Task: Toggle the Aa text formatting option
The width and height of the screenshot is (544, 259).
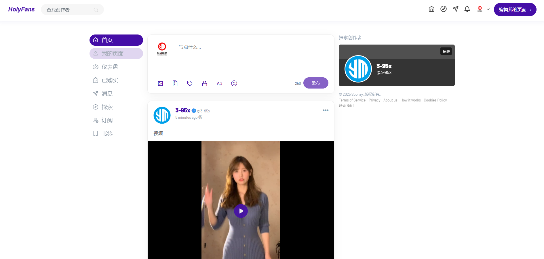Action: [x=219, y=84]
